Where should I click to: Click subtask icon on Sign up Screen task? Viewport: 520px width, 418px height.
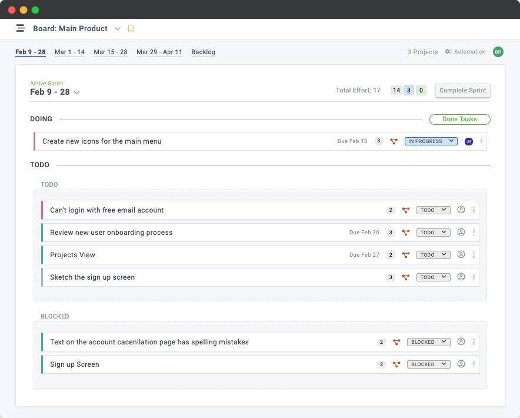396,364
